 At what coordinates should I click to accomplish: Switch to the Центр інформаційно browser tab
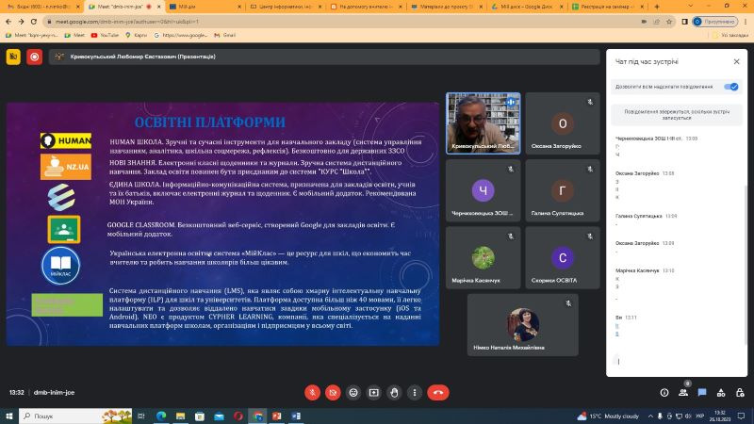pos(287,7)
